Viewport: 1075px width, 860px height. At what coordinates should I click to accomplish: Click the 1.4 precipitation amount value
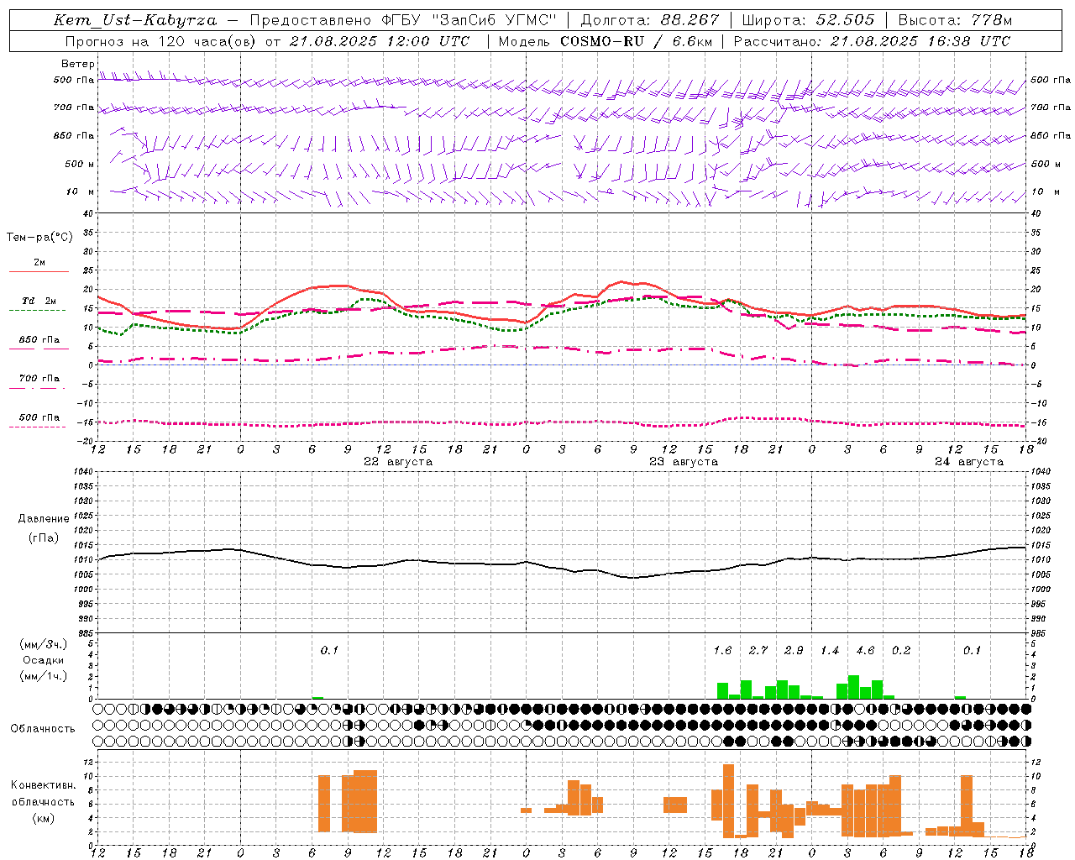pyautogui.click(x=830, y=651)
